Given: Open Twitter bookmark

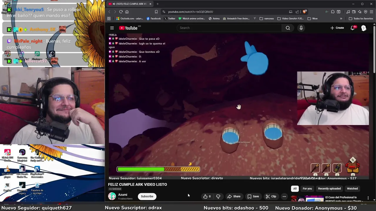Looking at the screenshot, I should [x=169, y=18].
